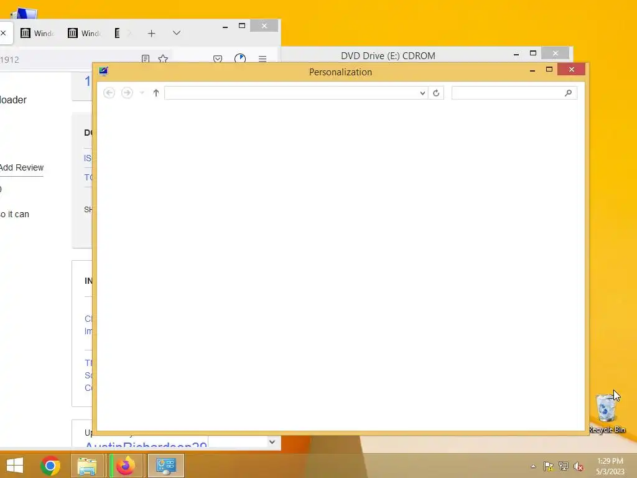Viewport: 637px width, 478px height.
Task: List all Firefox tabs chevron
Action: pyautogui.click(x=176, y=33)
